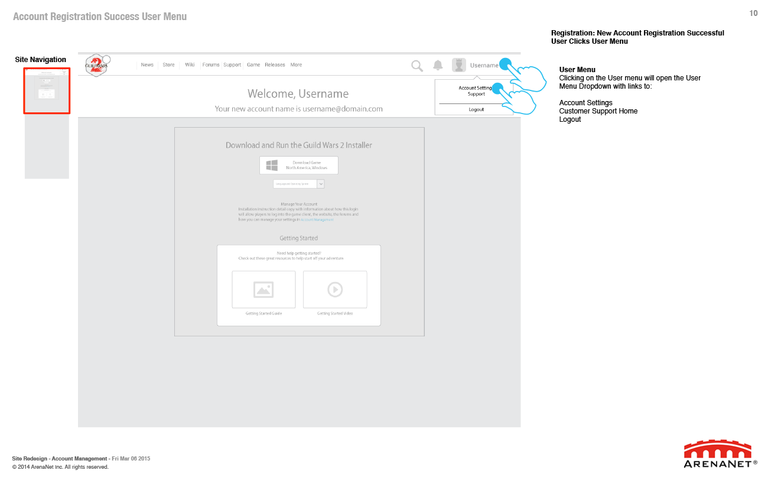Click the user avatar icon beside Username
Viewport: 768px width, 480px height.
pyautogui.click(x=459, y=65)
